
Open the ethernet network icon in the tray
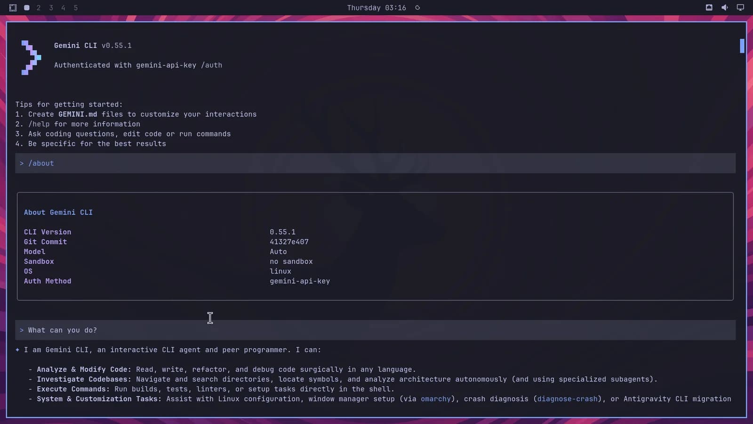pyautogui.click(x=709, y=8)
